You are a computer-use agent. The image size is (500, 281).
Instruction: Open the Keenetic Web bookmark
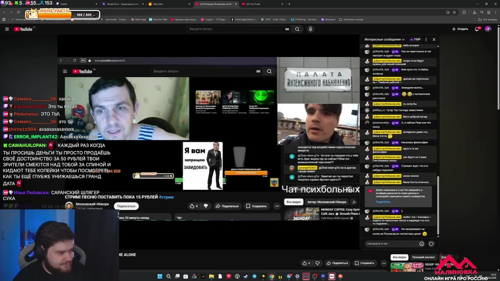click(158, 20)
